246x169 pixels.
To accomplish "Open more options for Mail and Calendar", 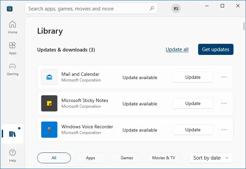I will click(x=224, y=77).
